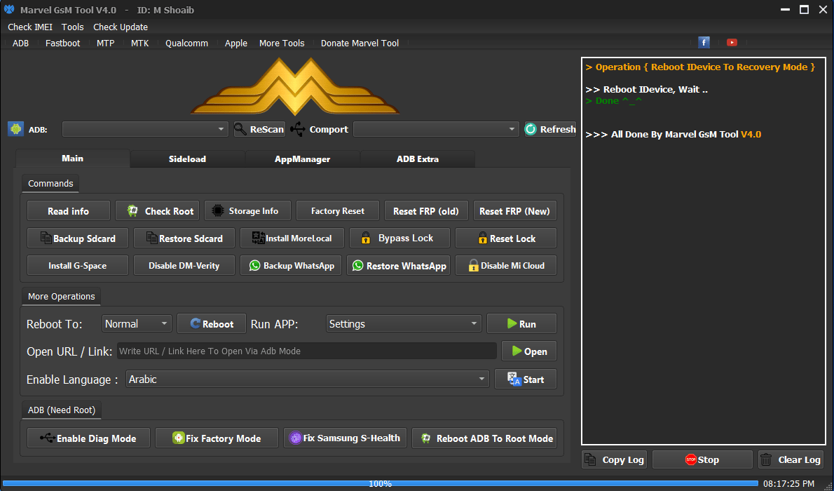Click Clear Log to empty the log panel

click(791, 459)
